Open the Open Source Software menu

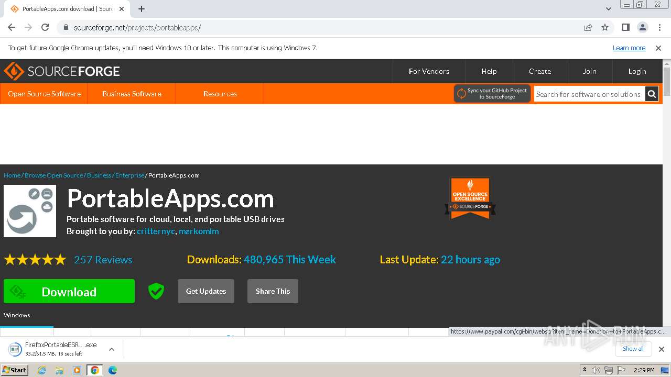[x=45, y=94]
